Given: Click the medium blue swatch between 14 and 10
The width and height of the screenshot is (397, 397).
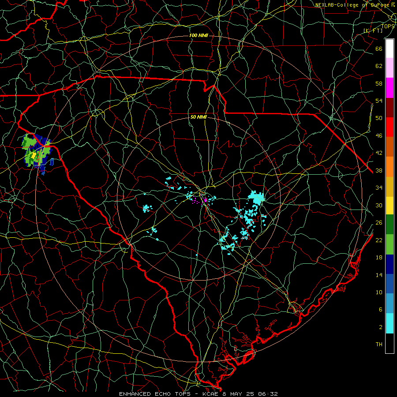Looking at the screenshot, I should [390, 284].
